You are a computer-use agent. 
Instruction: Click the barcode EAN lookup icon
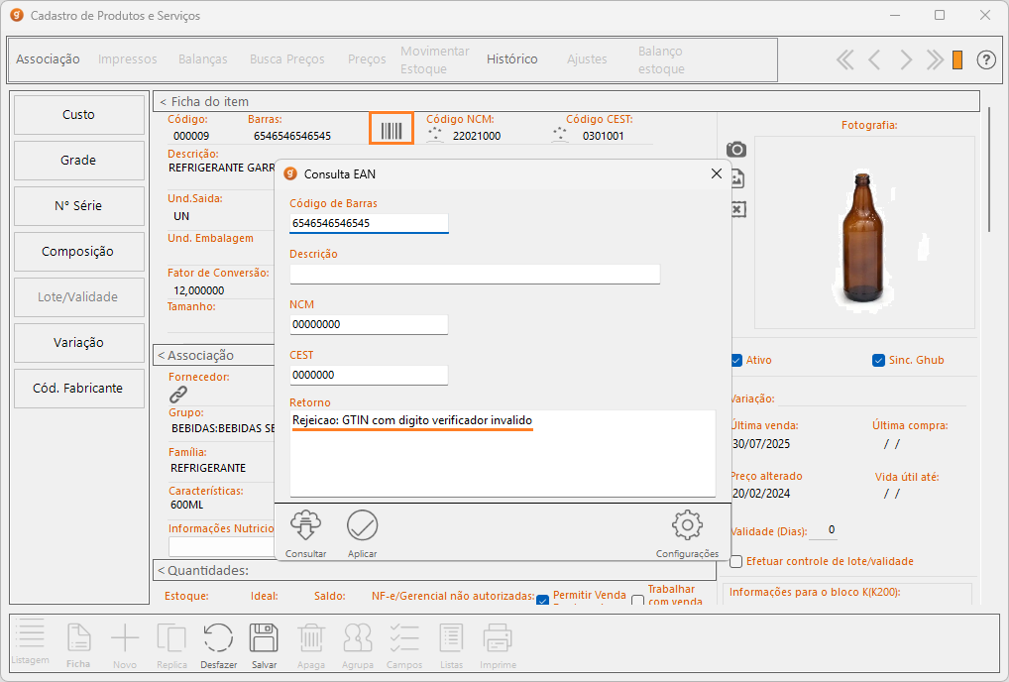pos(392,130)
